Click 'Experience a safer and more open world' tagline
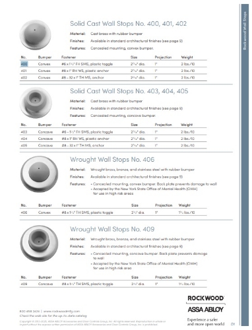The width and height of the screenshot is (252, 330). [x=206, y=322]
